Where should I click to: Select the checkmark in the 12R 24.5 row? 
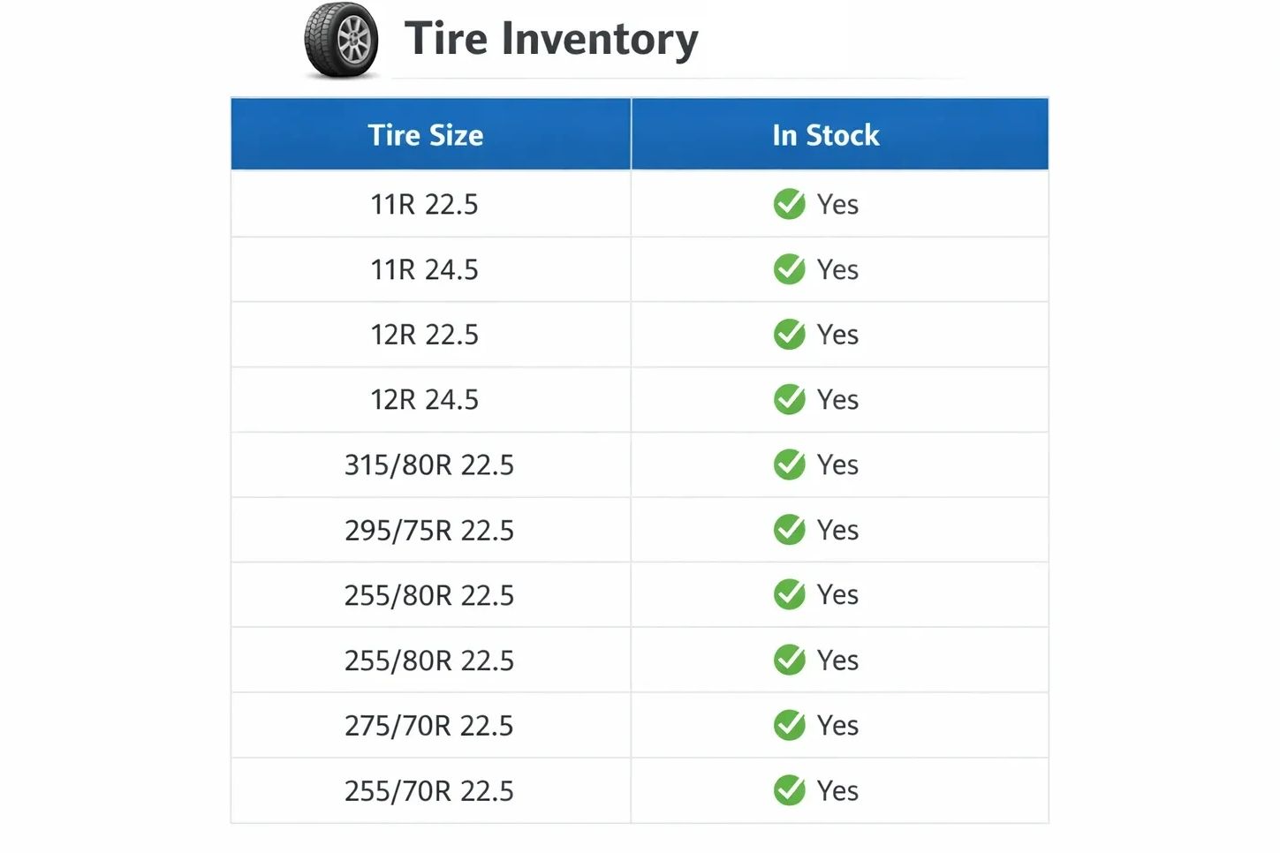click(789, 400)
